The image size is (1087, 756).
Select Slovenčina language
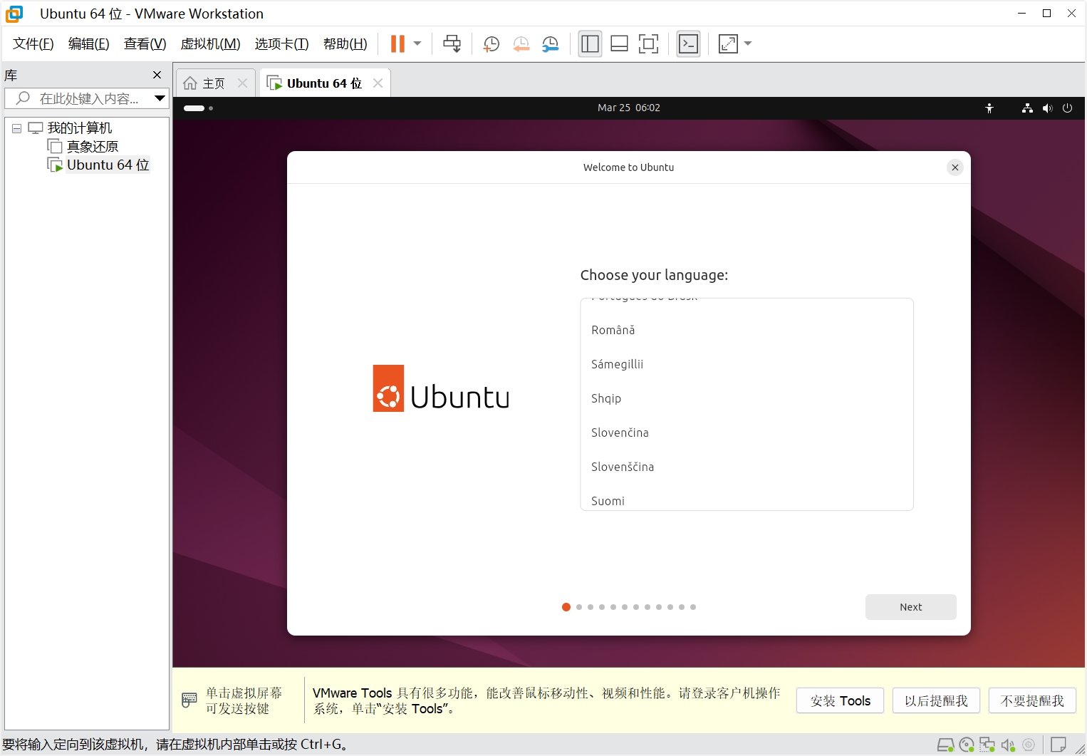pyautogui.click(x=747, y=433)
